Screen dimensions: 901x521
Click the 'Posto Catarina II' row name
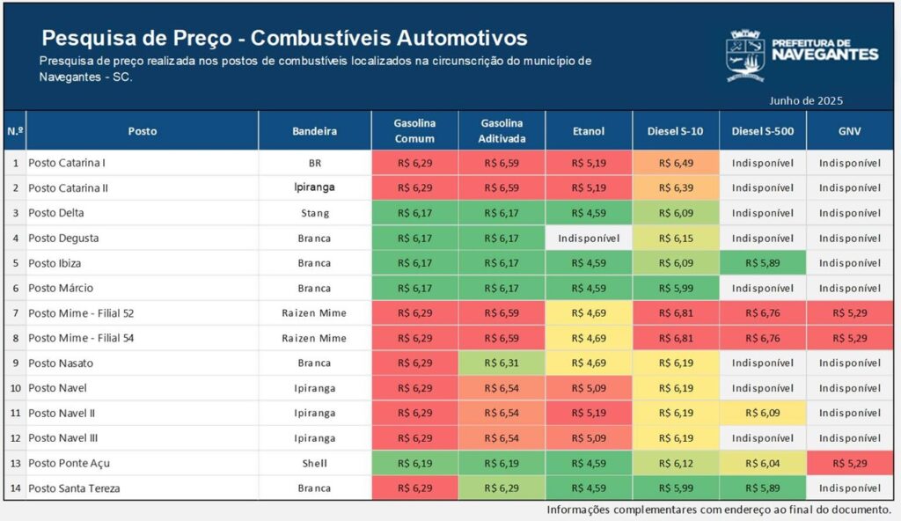coord(69,188)
